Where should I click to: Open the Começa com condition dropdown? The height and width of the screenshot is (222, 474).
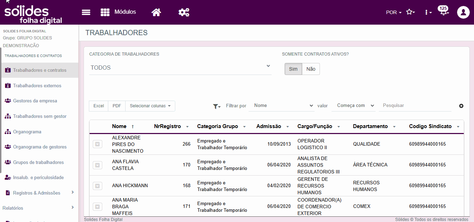tap(353, 106)
